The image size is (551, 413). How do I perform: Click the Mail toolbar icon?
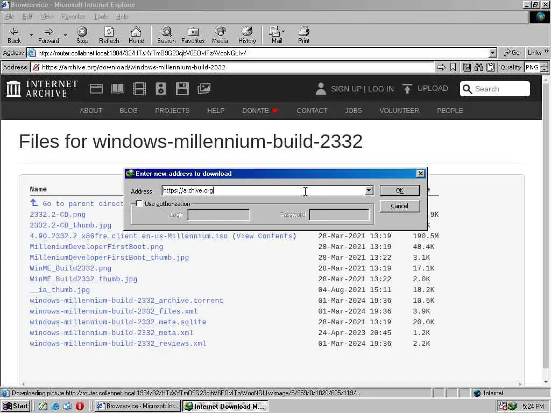[276, 35]
